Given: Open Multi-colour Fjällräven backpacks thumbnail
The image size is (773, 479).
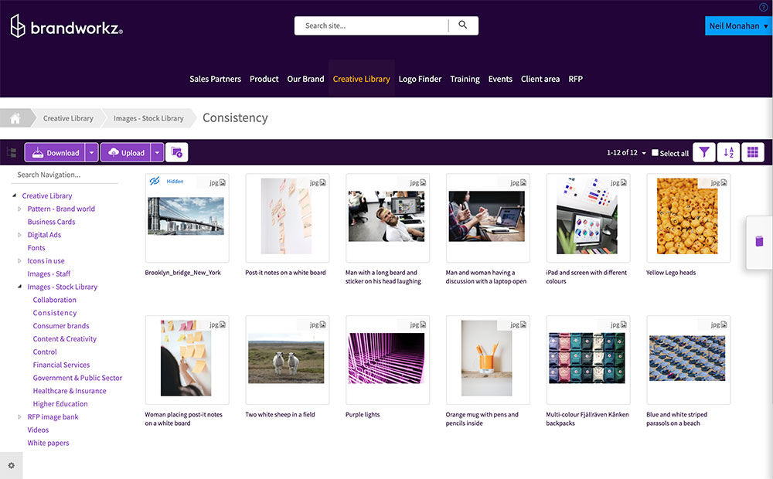Looking at the screenshot, I should tap(587, 358).
